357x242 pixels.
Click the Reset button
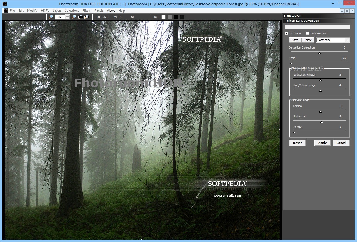pos(297,143)
